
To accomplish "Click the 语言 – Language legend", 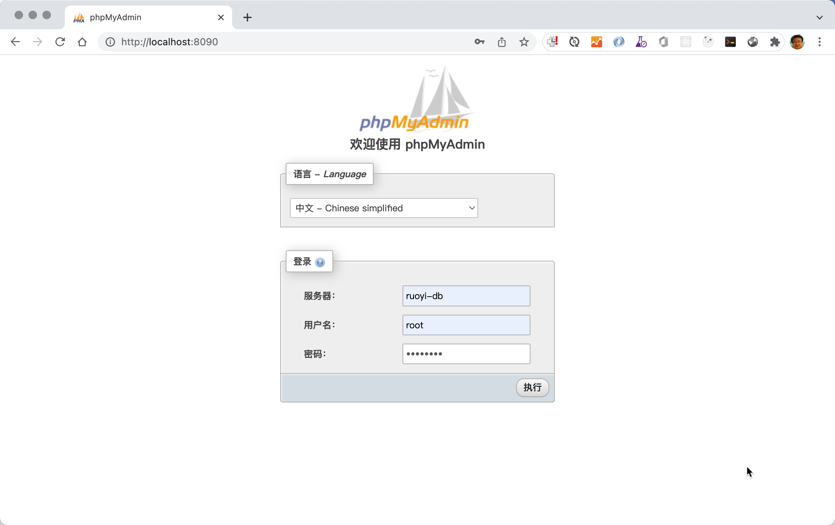I will (x=330, y=174).
